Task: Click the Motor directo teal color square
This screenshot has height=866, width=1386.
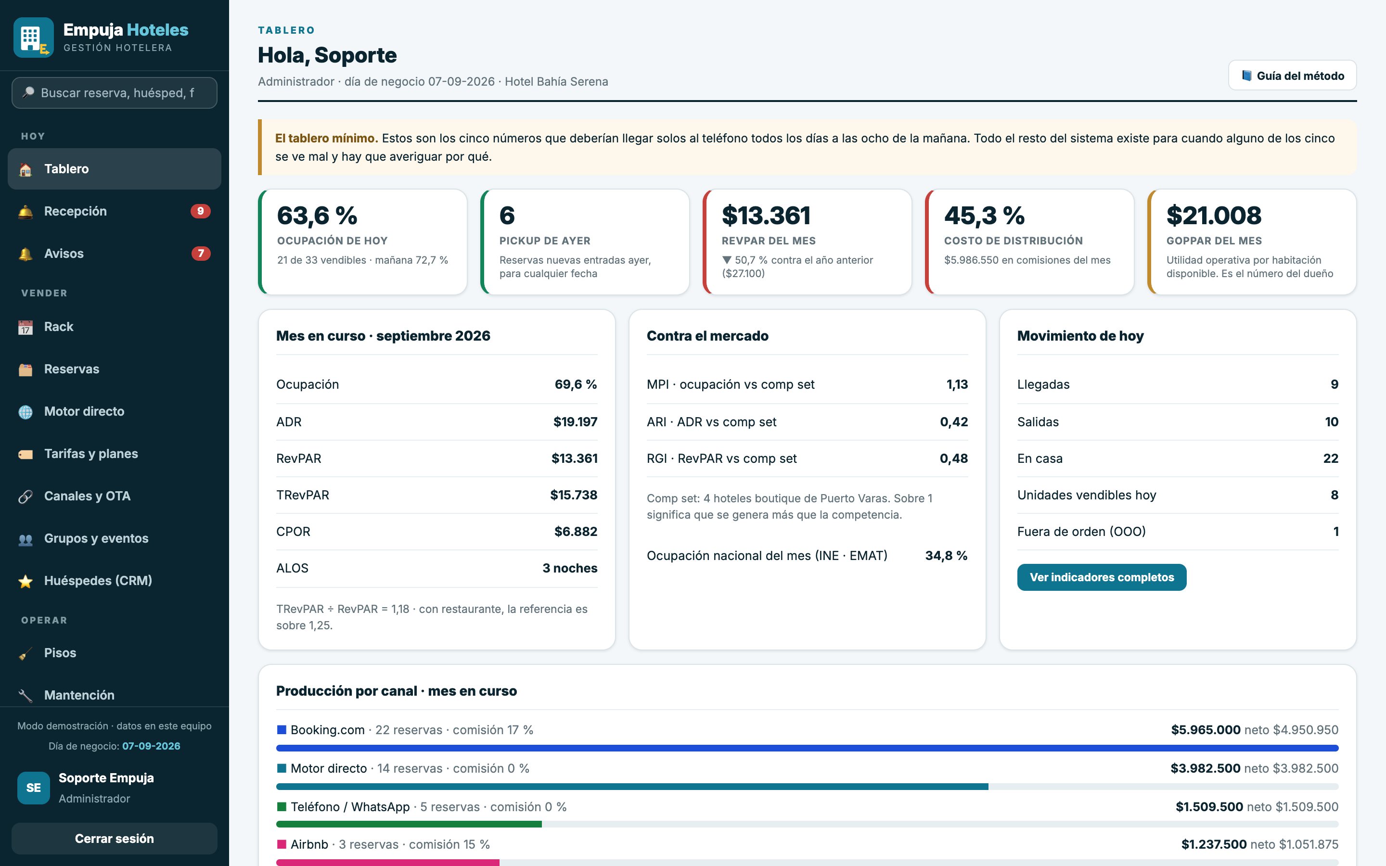Action: [x=282, y=768]
